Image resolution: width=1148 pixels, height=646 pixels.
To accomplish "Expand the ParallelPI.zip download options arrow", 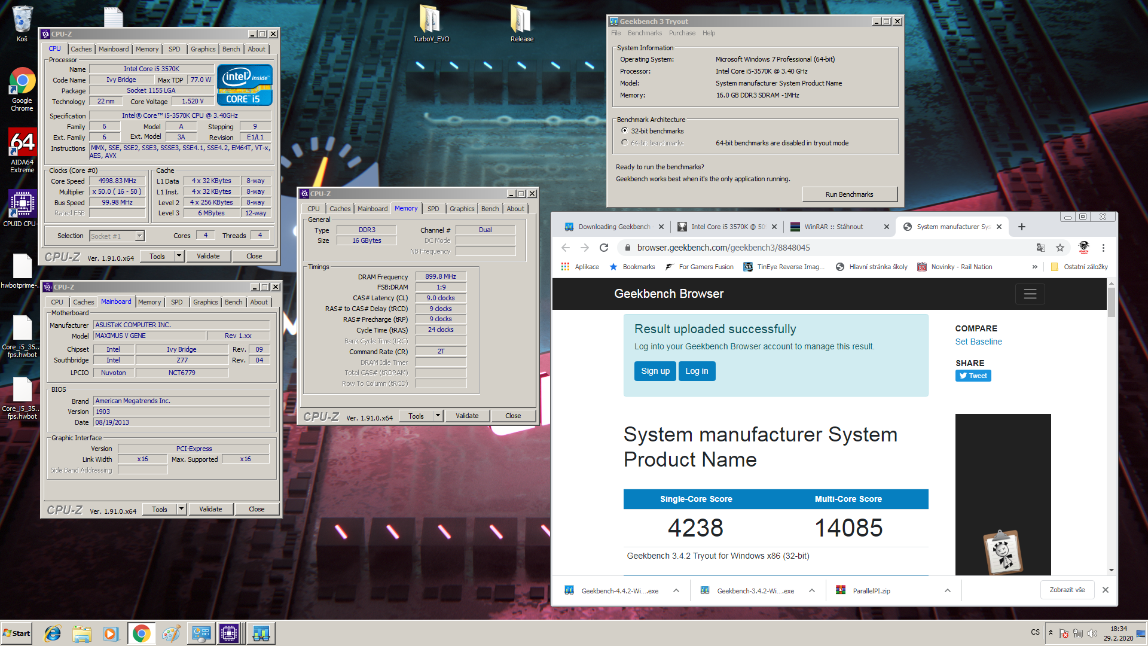I will pyautogui.click(x=948, y=590).
